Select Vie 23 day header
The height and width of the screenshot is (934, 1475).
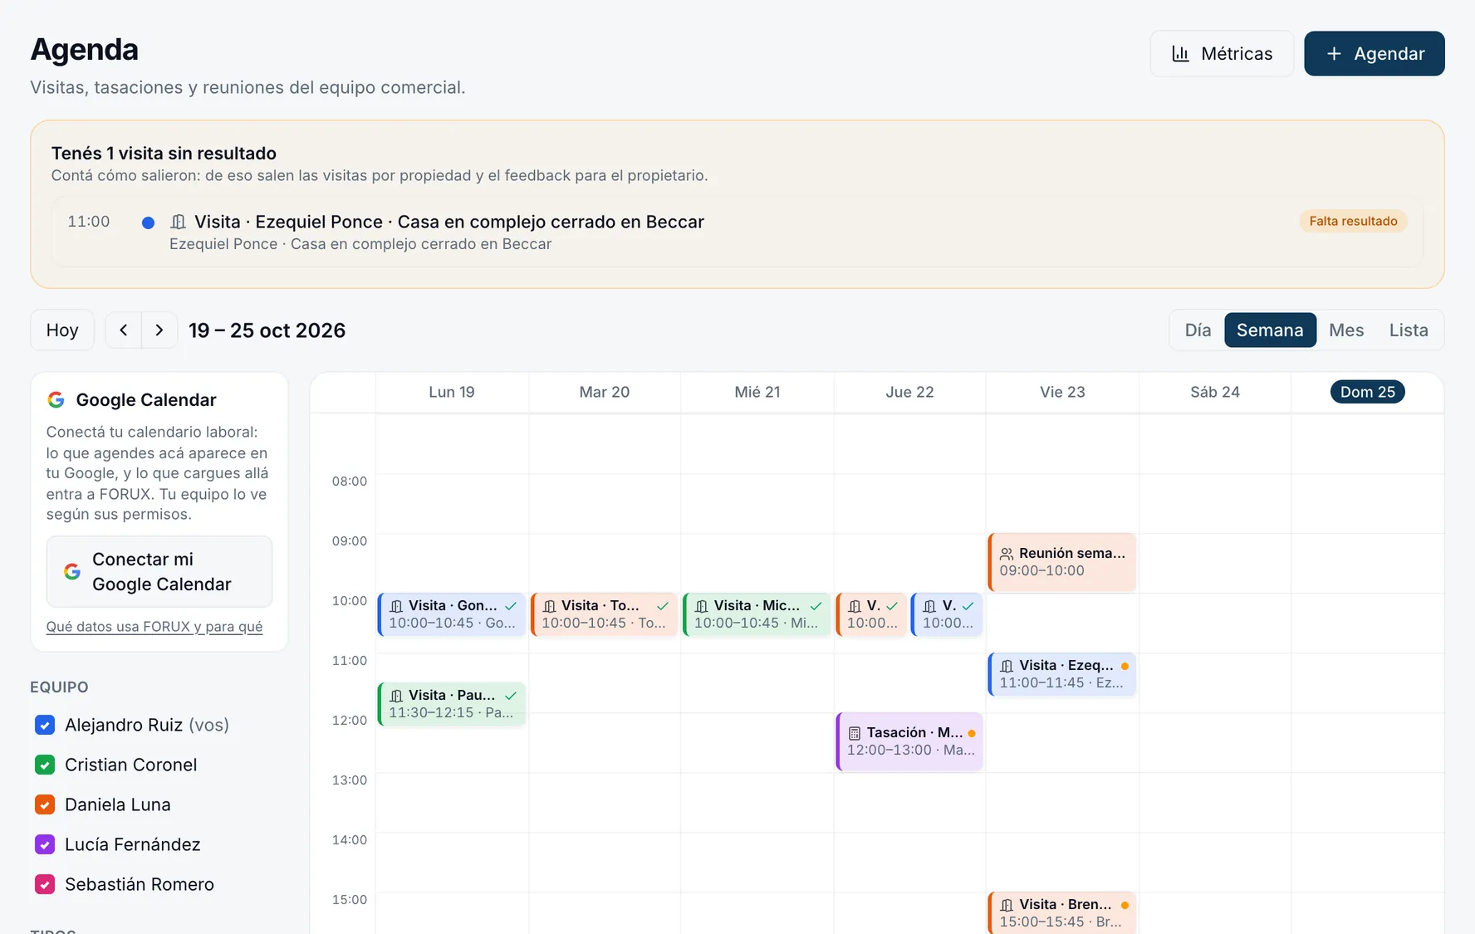coord(1062,392)
